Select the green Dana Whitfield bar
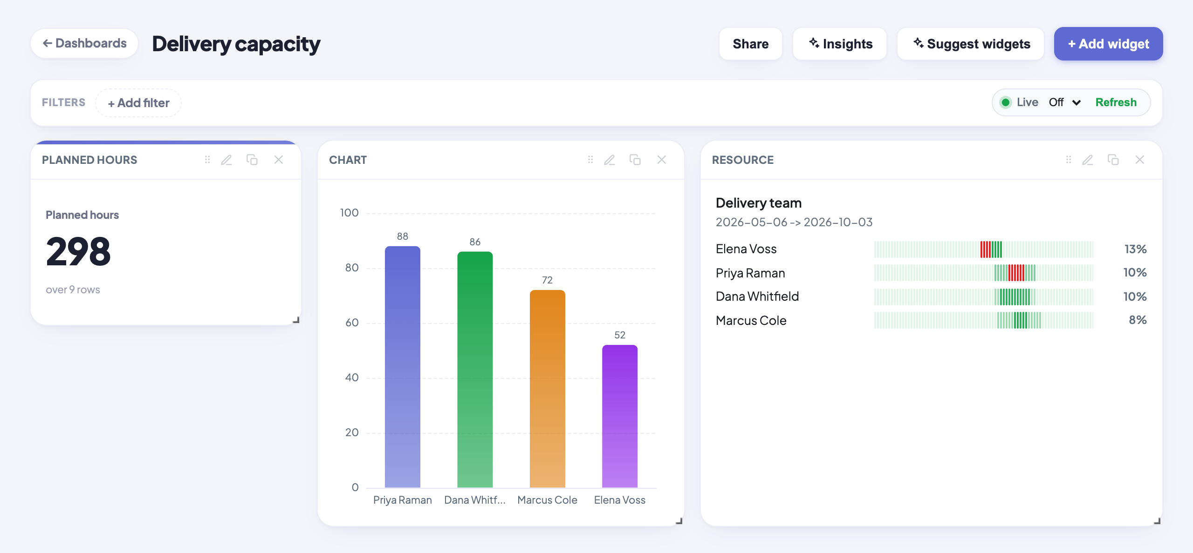 475,370
